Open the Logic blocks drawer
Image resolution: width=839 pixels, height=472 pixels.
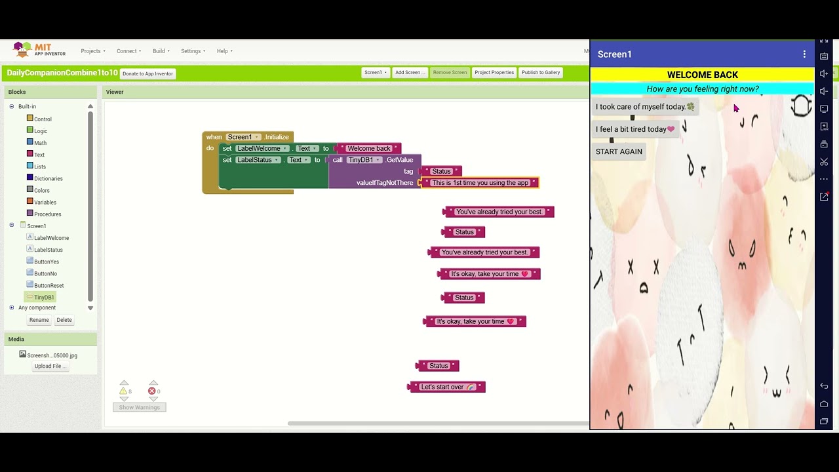(37, 131)
